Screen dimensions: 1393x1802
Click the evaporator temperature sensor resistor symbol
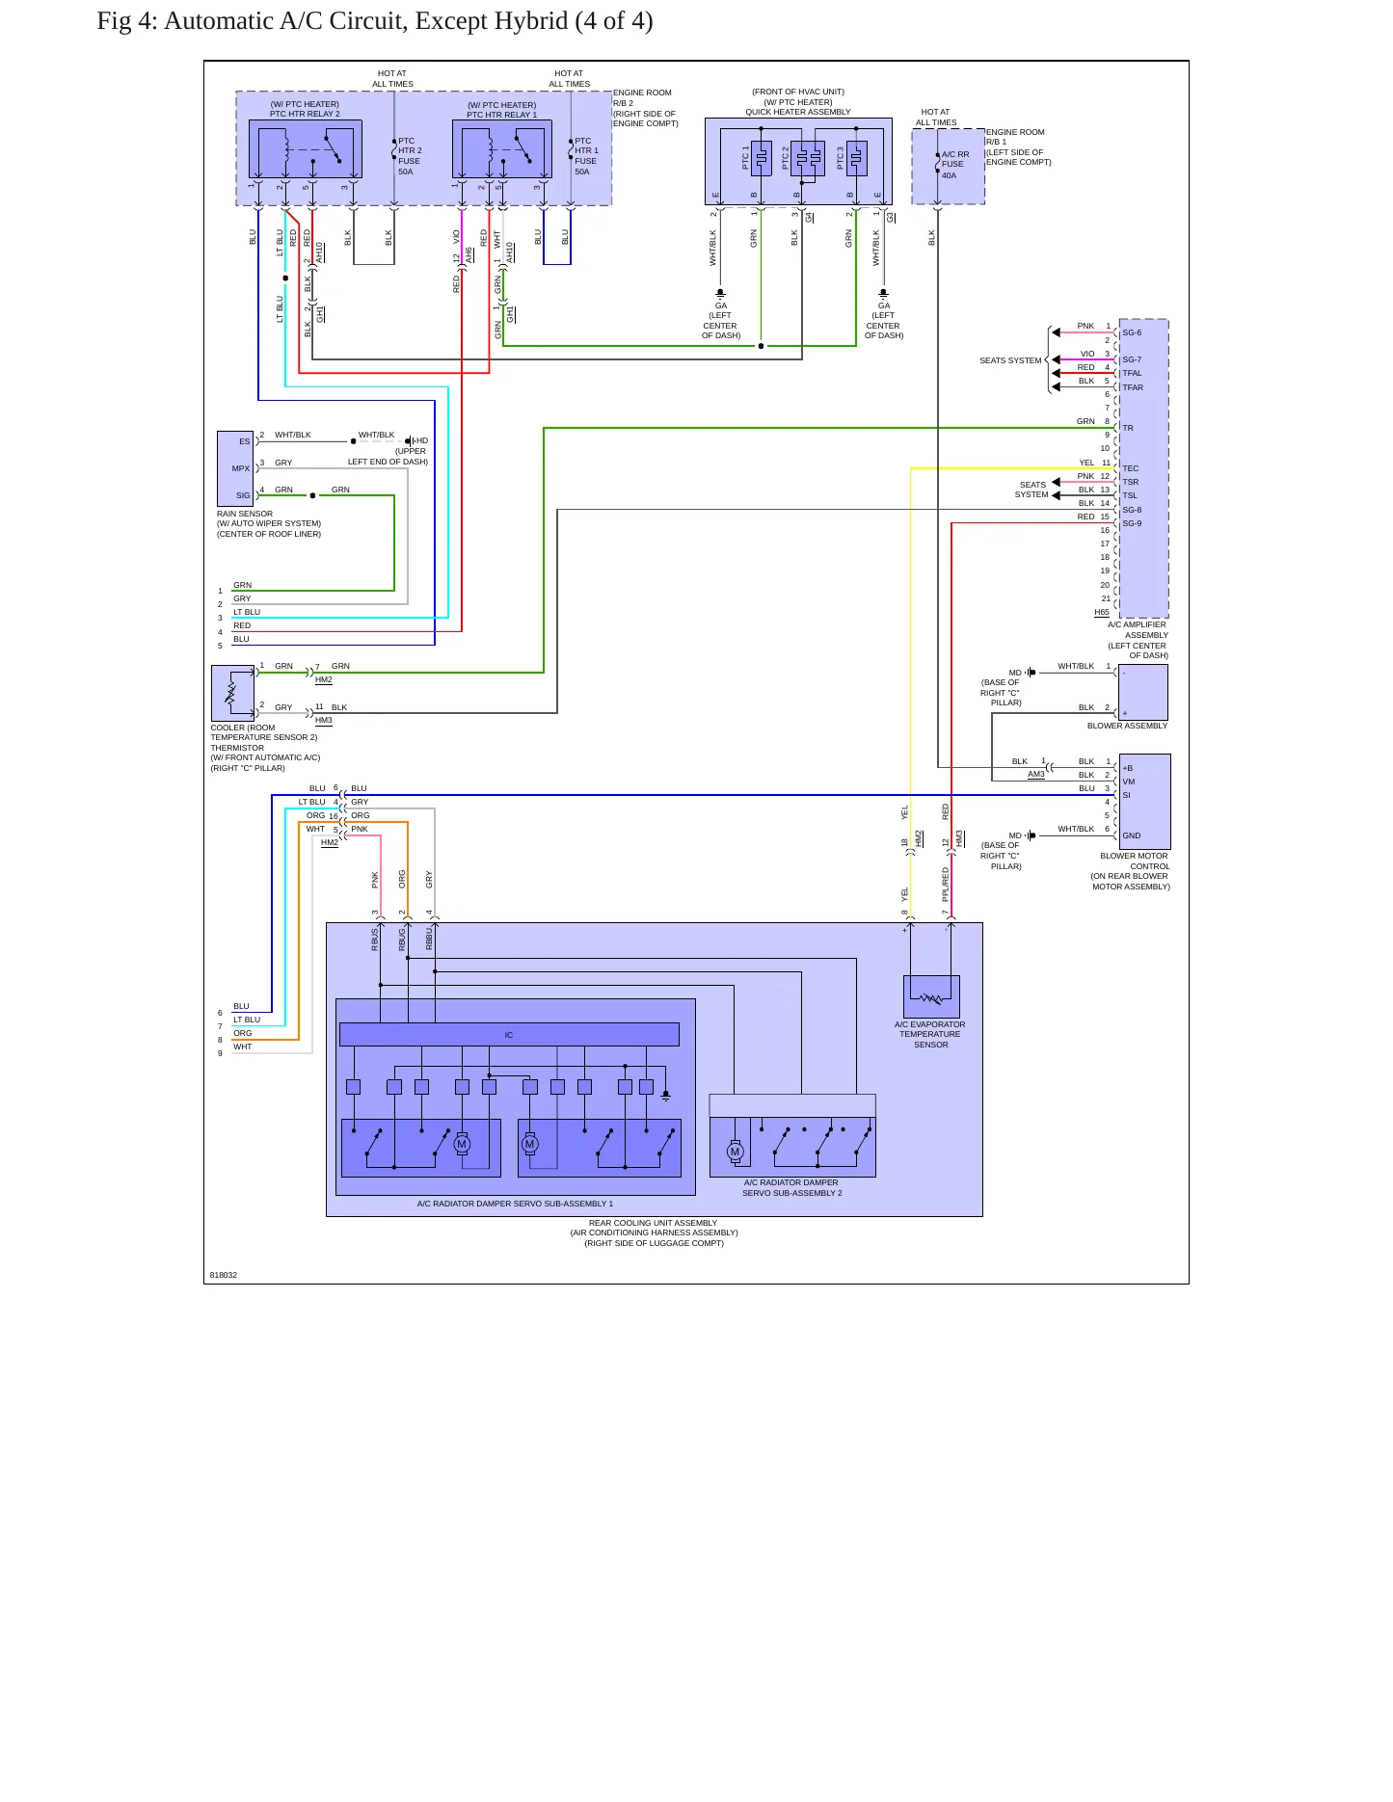[930, 998]
